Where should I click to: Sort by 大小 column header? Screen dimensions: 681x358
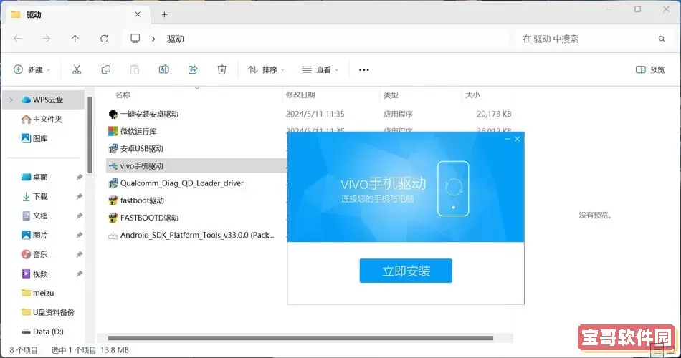(x=472, y=95)
